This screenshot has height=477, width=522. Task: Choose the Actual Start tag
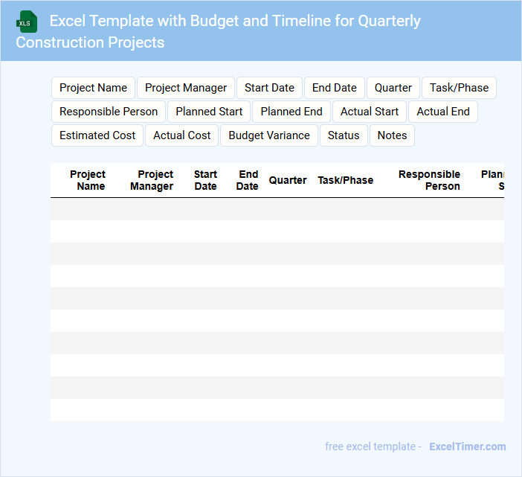370,112
